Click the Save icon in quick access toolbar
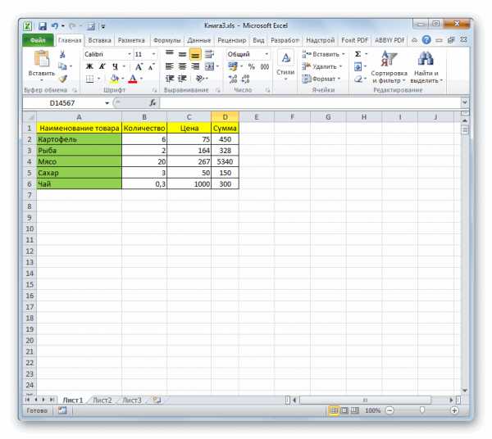 coord(43,25)
